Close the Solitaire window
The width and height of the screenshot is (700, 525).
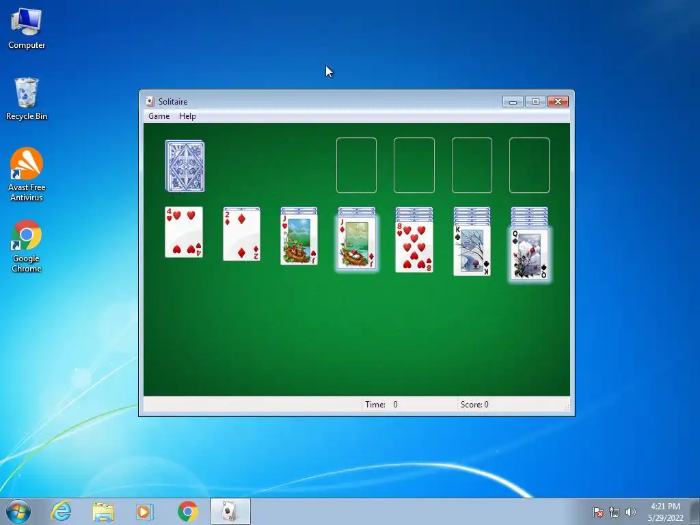pos(558,102)
